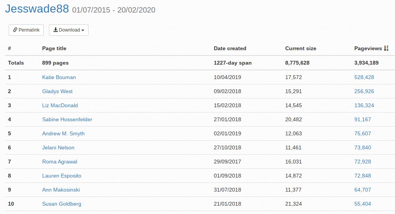Select Susan Goldberg's current size 21,324
Image resolution: width=395 pixels, height=214 pixels.
(x=294, y=204)
